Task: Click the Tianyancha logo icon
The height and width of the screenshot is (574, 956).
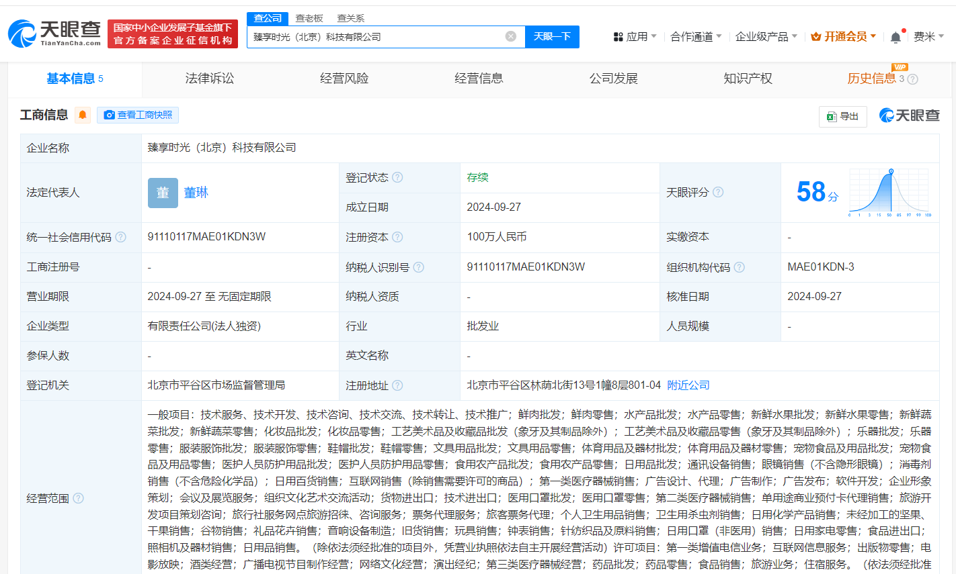Action: 22,34
